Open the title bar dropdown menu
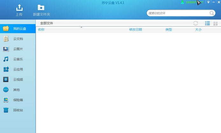 coord(208,2)
